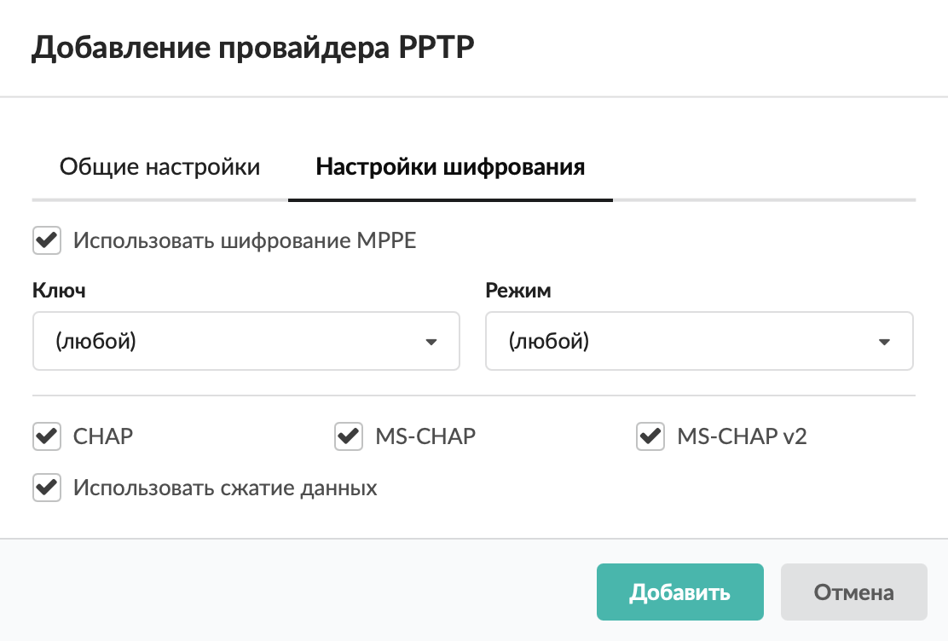This screenshot has width=948, height=641.
Task: Open the Ключ dropdown field
Action: coord(246,341)
